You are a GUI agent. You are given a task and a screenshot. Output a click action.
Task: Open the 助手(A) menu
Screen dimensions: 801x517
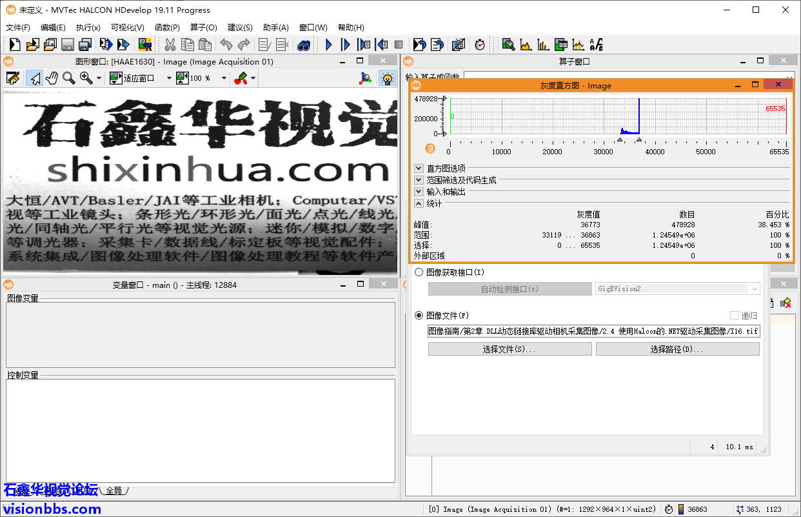276,27
